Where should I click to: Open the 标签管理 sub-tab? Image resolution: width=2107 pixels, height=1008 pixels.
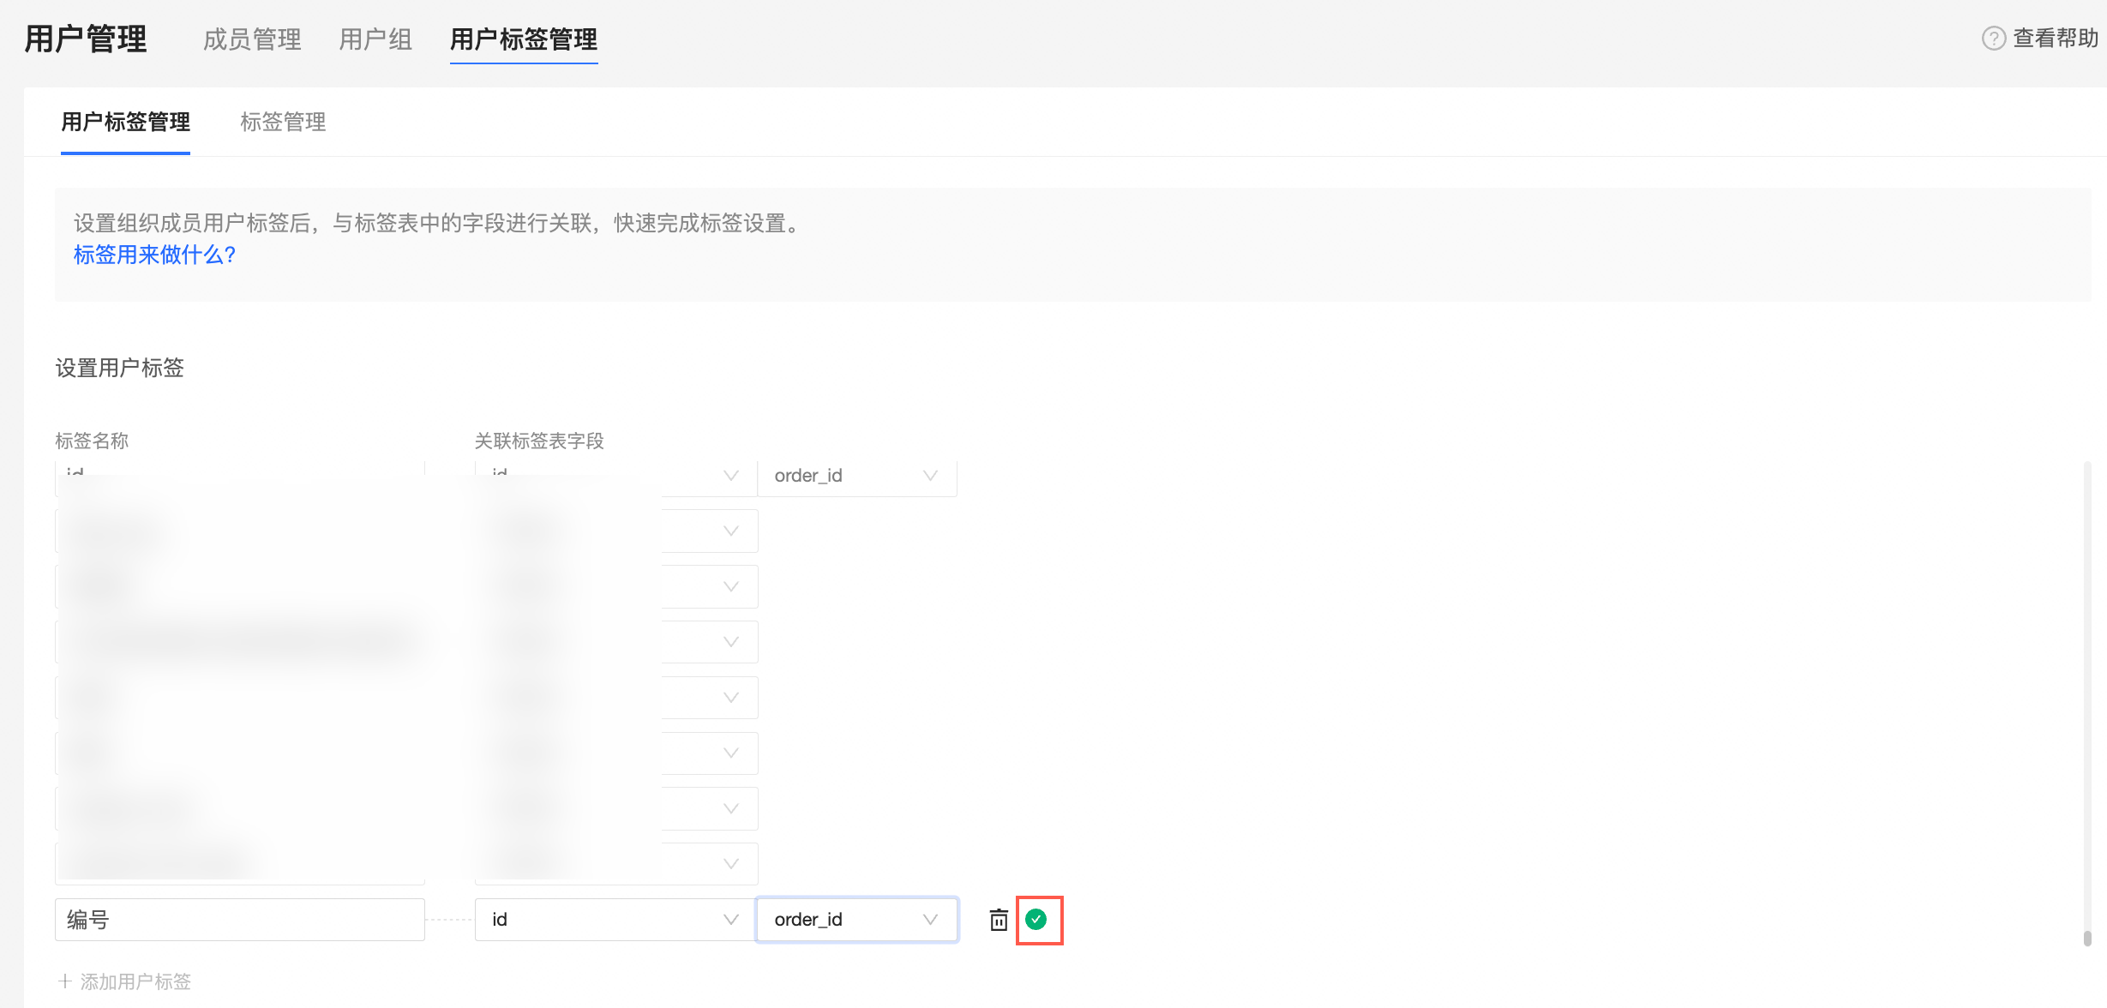pos(283,122)
